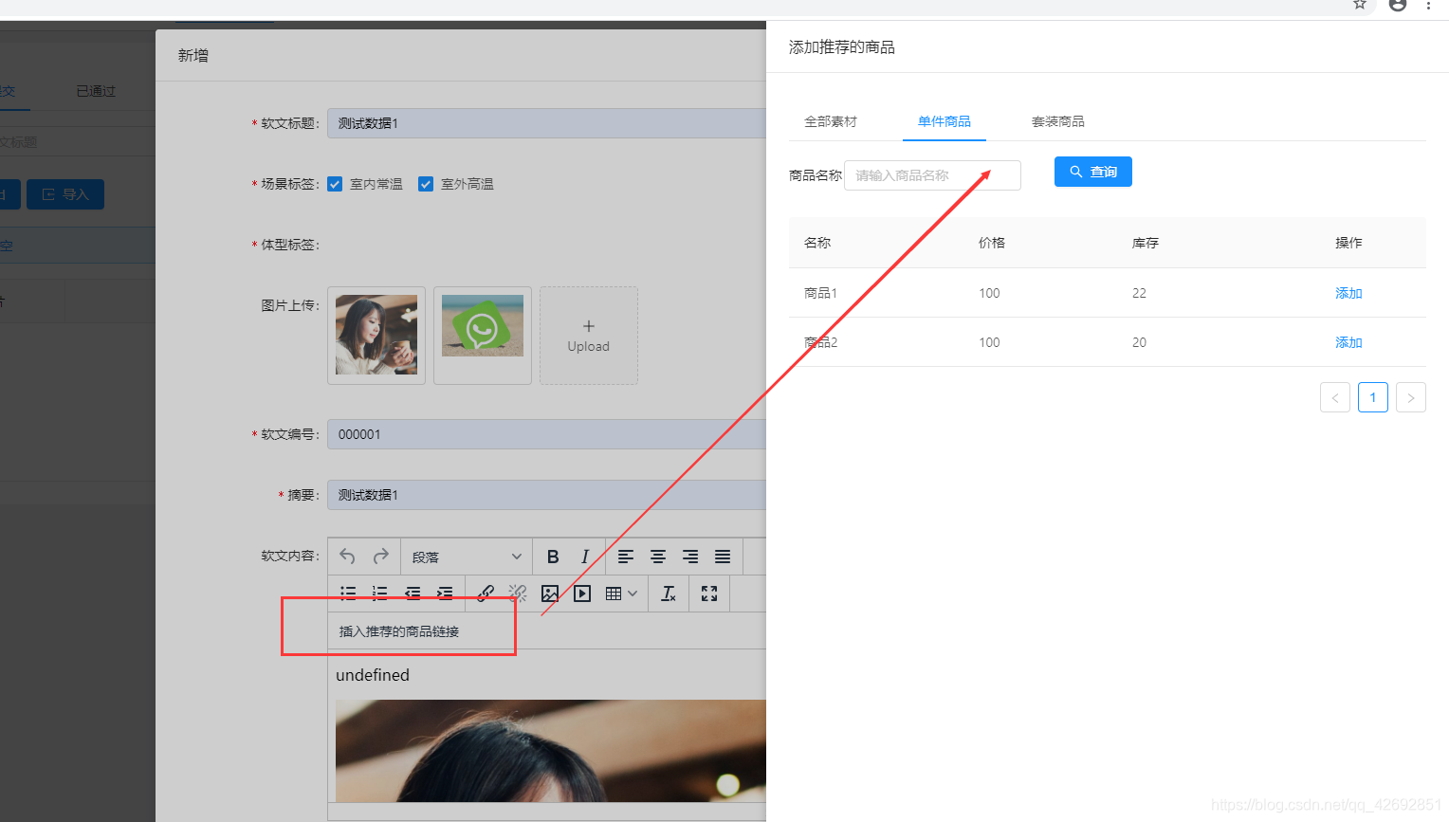Viewport: 1449px width, 822px height.
Task: Click stock value 20
Action: point(1139,342)
